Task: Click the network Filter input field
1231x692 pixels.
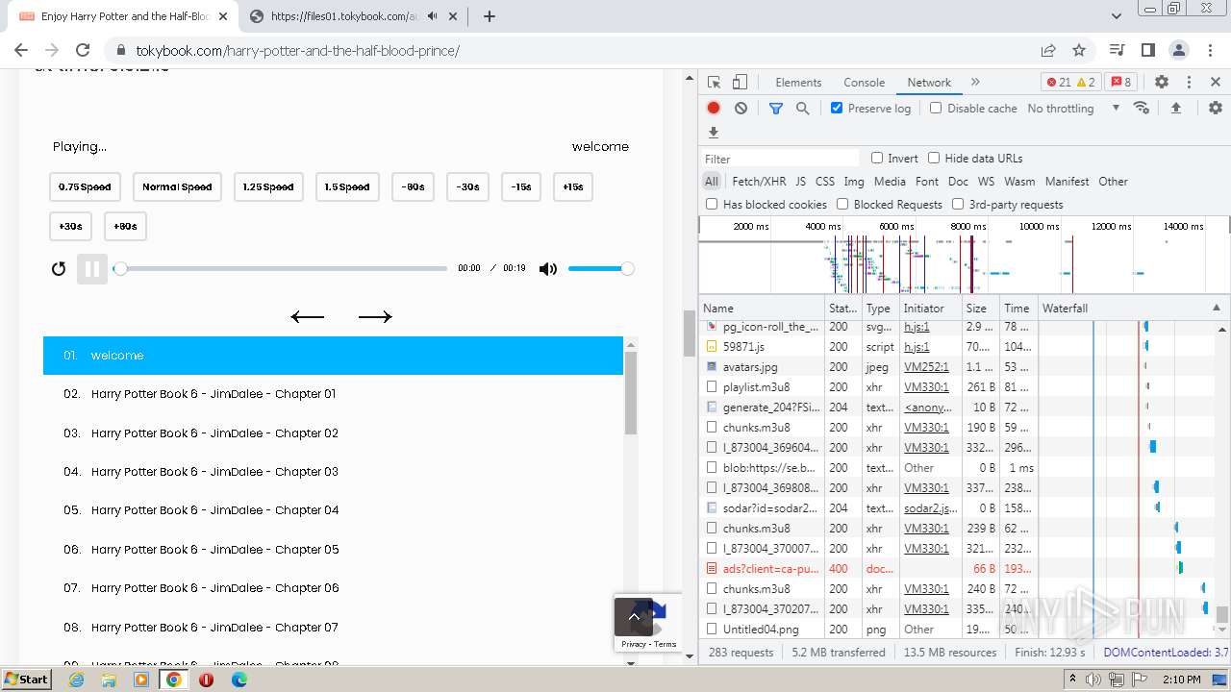Action: (x=780, y=159)
